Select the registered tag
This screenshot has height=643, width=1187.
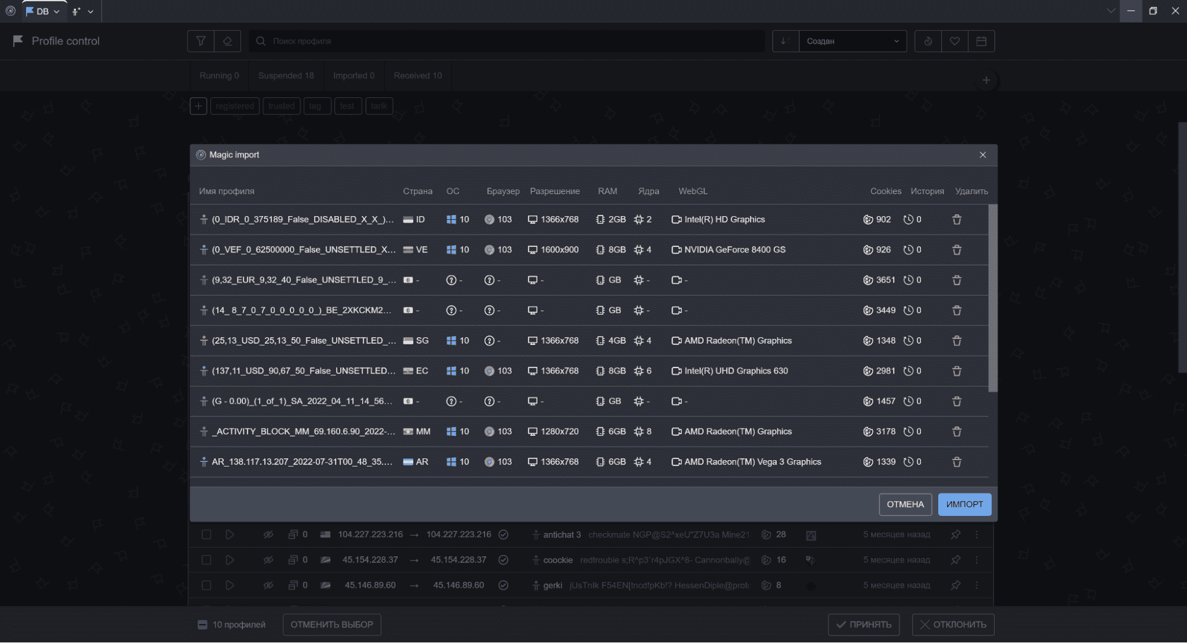[235, 106]
